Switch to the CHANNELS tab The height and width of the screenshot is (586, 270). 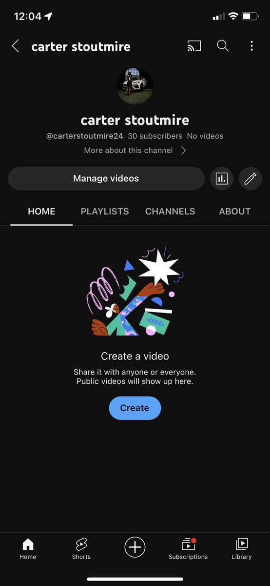(170, 211)
